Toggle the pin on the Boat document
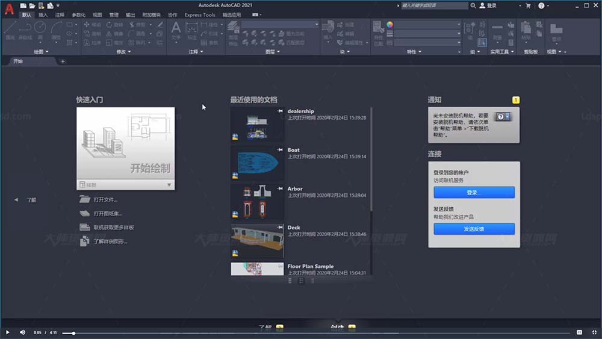Screen dimensions: 602x339 tap(280, 150)
